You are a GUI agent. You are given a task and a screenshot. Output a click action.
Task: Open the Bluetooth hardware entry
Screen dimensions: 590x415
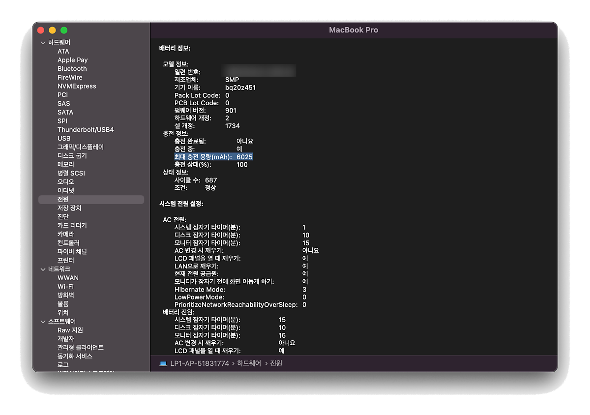coord(72,69)
